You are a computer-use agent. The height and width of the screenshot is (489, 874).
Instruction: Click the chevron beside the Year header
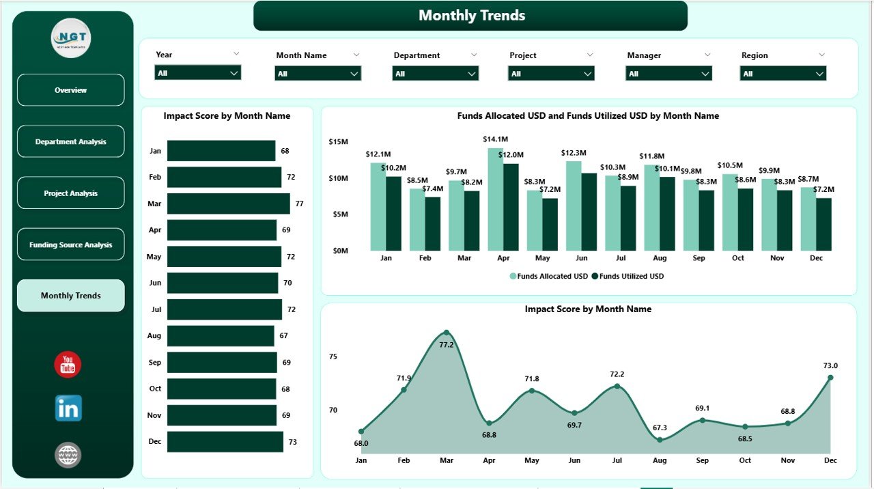pos(236,53)
